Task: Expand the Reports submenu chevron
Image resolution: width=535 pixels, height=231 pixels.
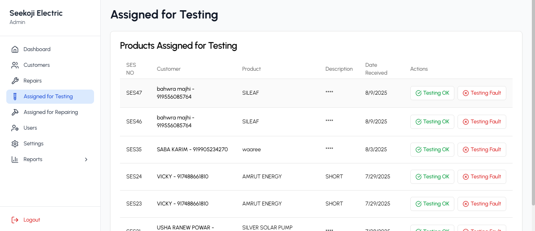Action: [86, 159]
